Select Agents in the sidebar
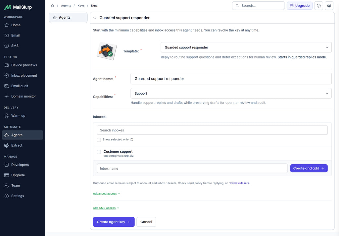The width and height of the screenshot is (339, 236). coord(23,135)
